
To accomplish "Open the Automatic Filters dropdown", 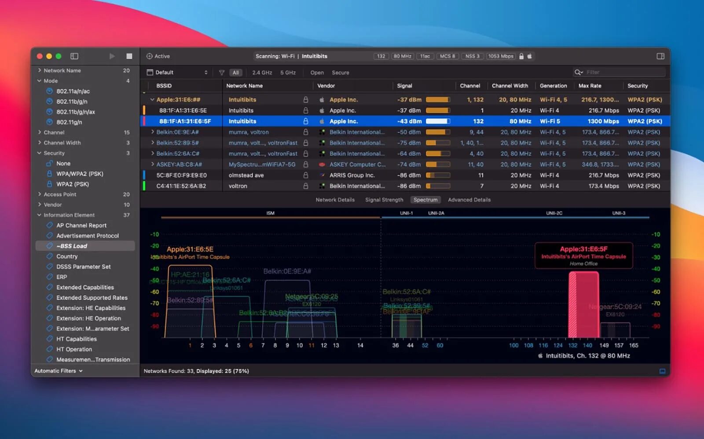I will point(59,371).
